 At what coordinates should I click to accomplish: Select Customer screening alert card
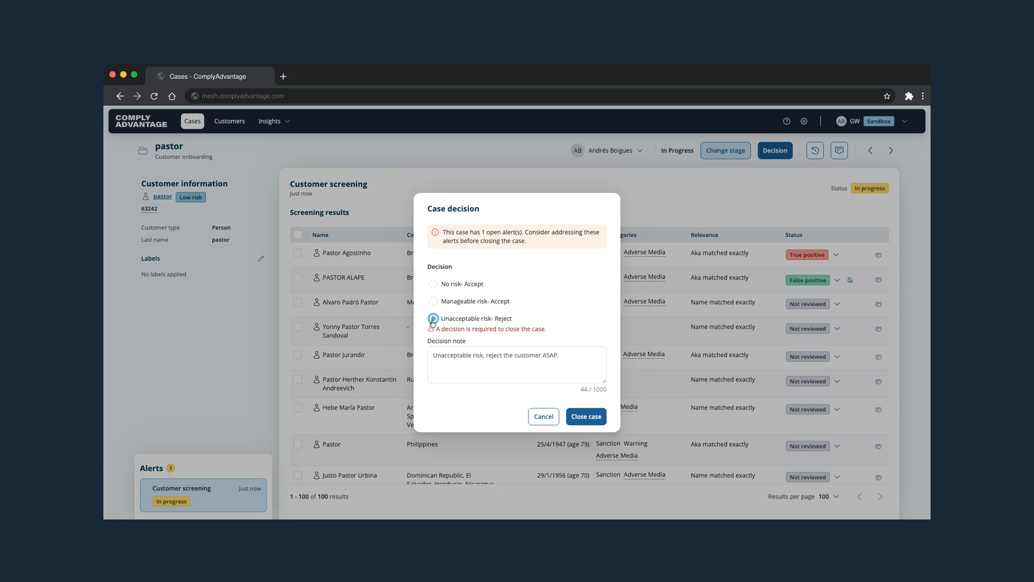coord(204,495)
